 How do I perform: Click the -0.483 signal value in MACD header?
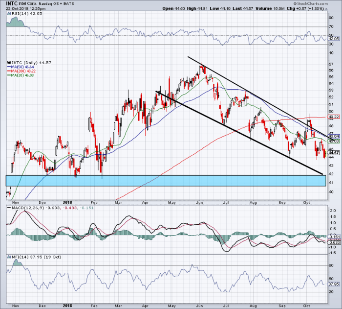click(69, 208)
